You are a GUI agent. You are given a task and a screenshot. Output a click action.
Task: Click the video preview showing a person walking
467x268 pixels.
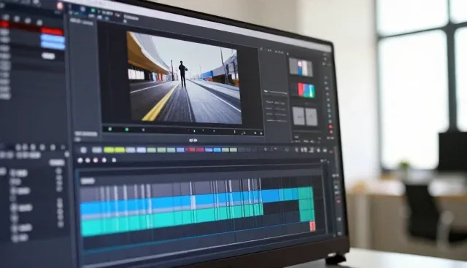point(184,78)
